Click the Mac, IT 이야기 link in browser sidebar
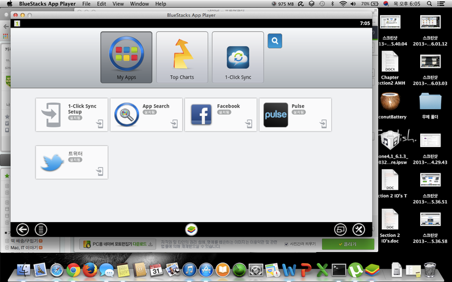The image size is (452, 282). point(24,247)
